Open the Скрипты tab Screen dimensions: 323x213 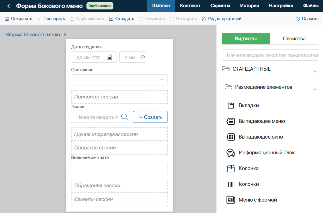[x=220, y=6]
